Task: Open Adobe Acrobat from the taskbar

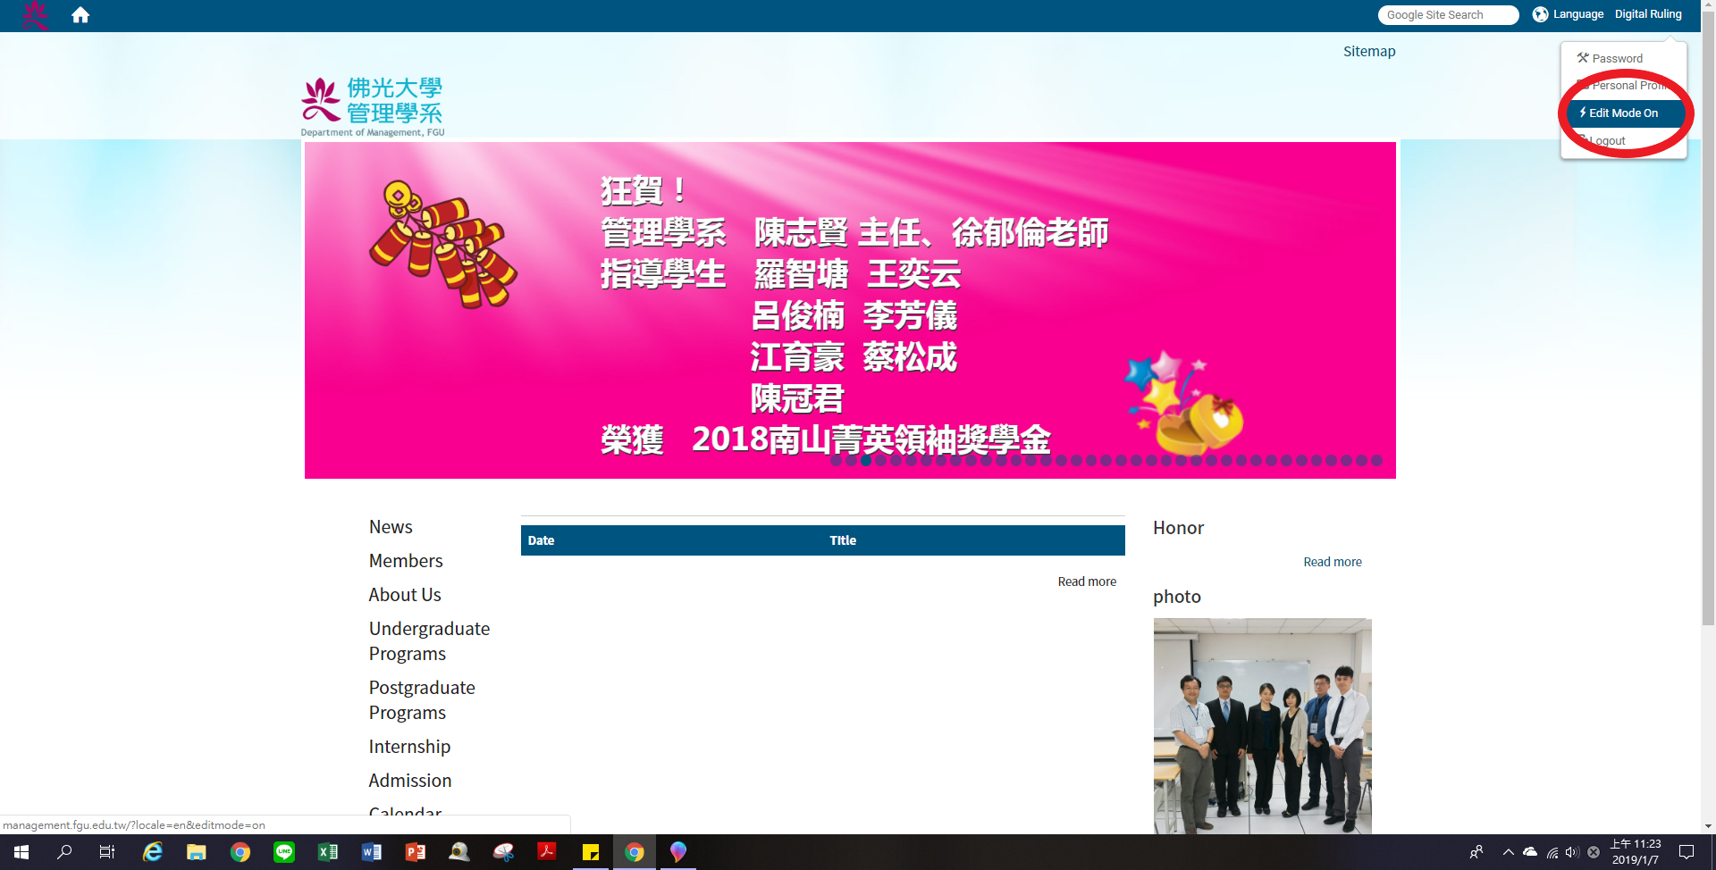Action: [x=547, y=852]
